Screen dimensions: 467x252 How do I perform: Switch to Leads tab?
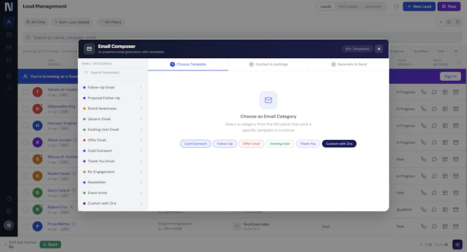[x=326, y=6]
